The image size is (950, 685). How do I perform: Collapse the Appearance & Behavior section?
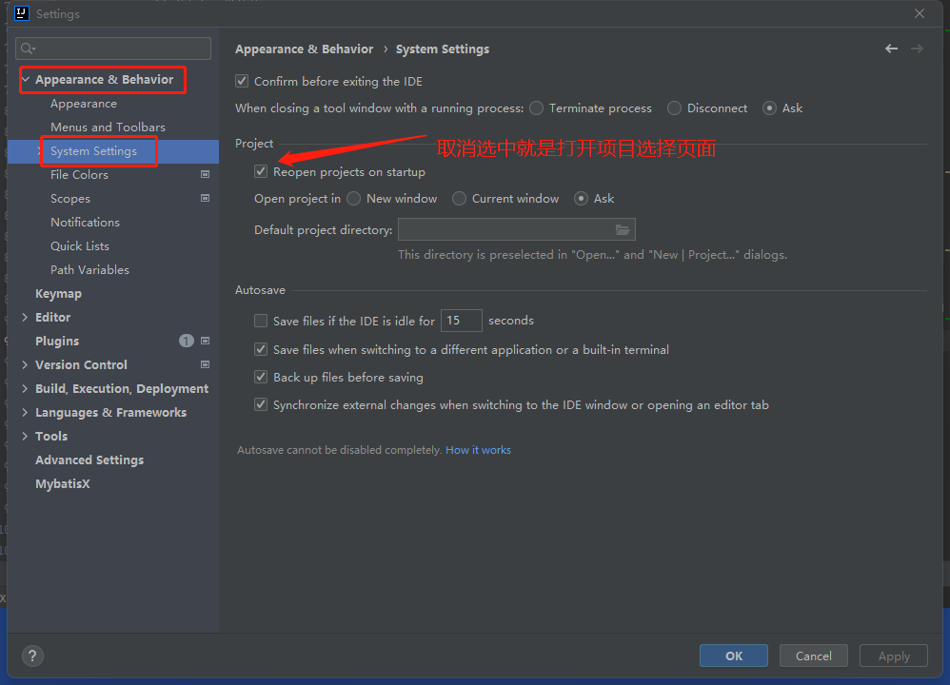coord(26,79)
